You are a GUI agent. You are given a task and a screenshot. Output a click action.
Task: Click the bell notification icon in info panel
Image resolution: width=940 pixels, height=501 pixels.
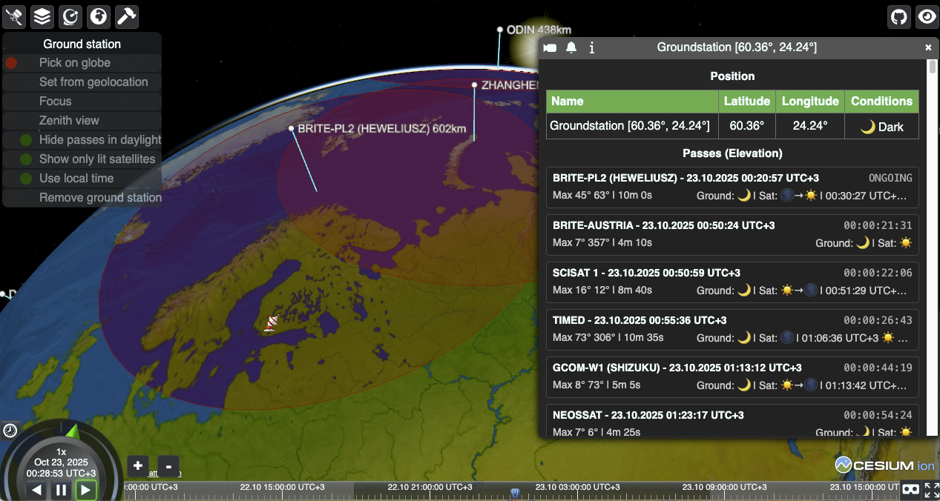tap(571, 47)
